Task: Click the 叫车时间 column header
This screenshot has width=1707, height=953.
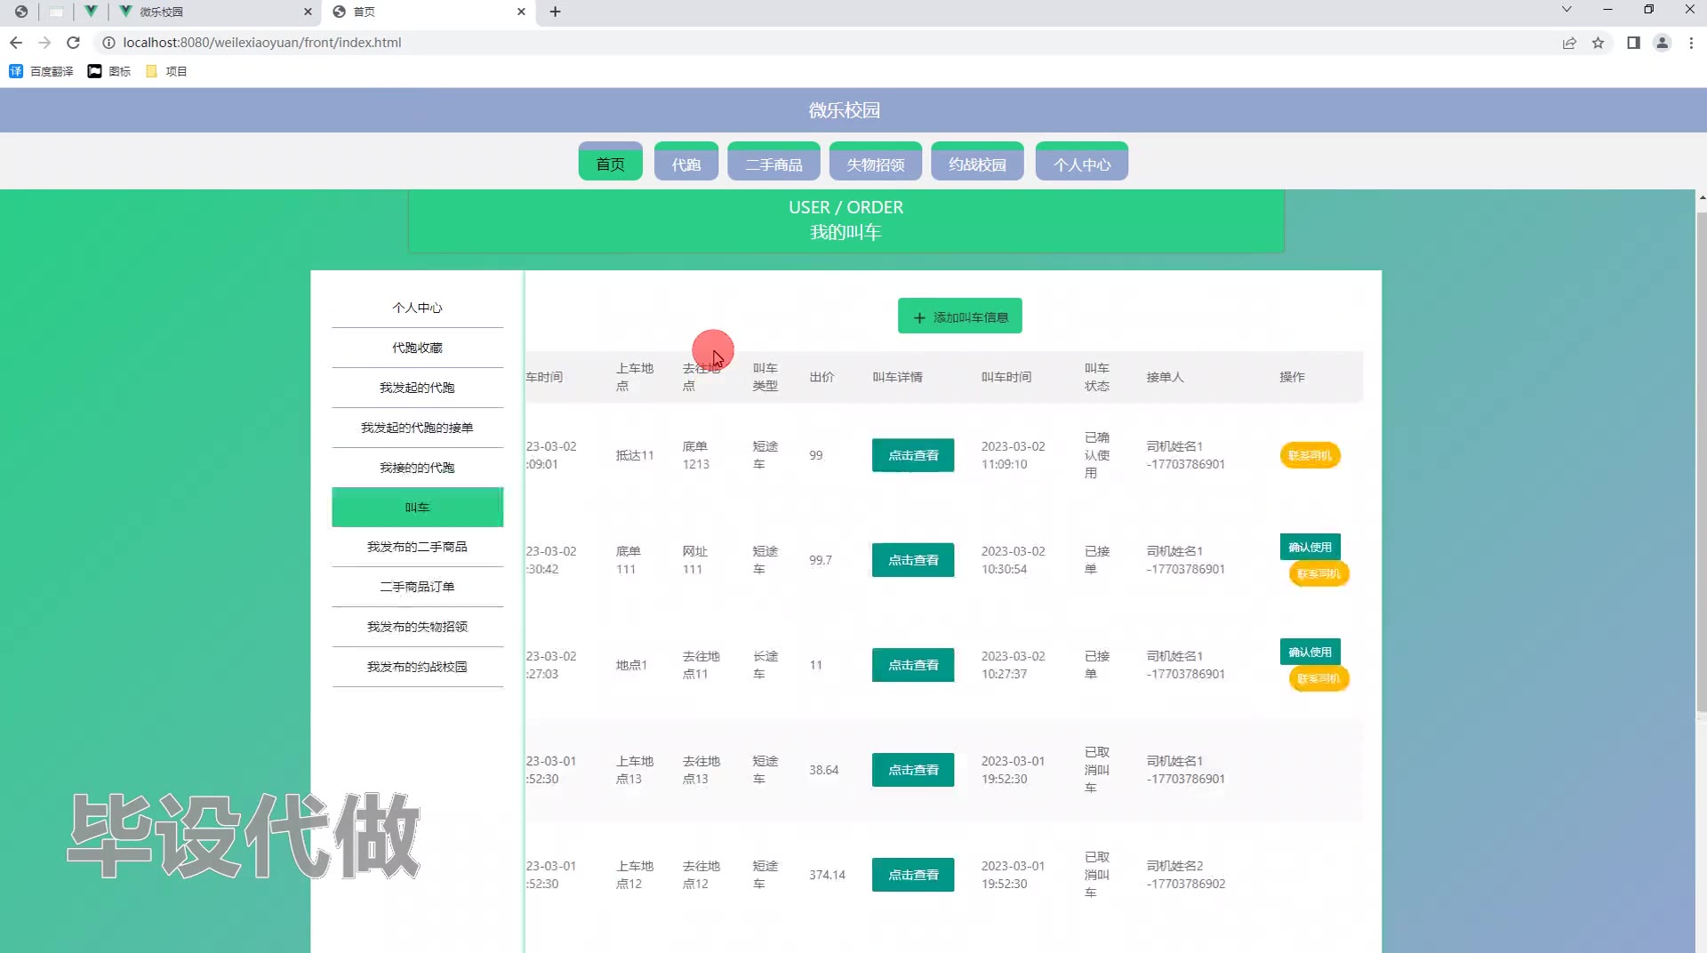Action: (x=1006, y=377)
